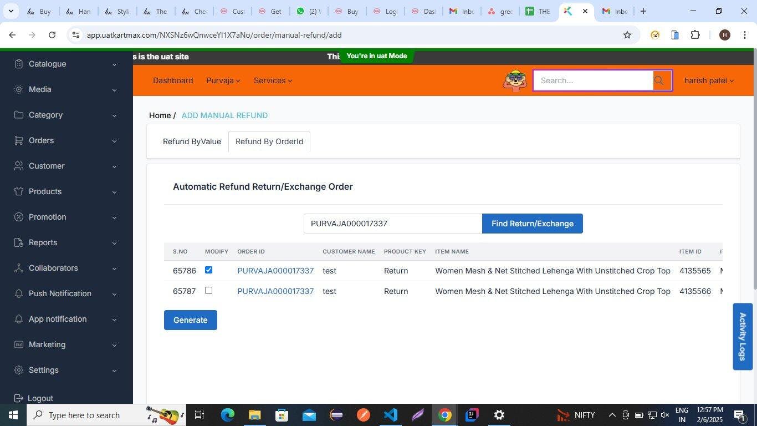Viewport: 757px width, 426px height.
Task: Switch to the Refund ByValue tab
Action: [x=192, y=141]
